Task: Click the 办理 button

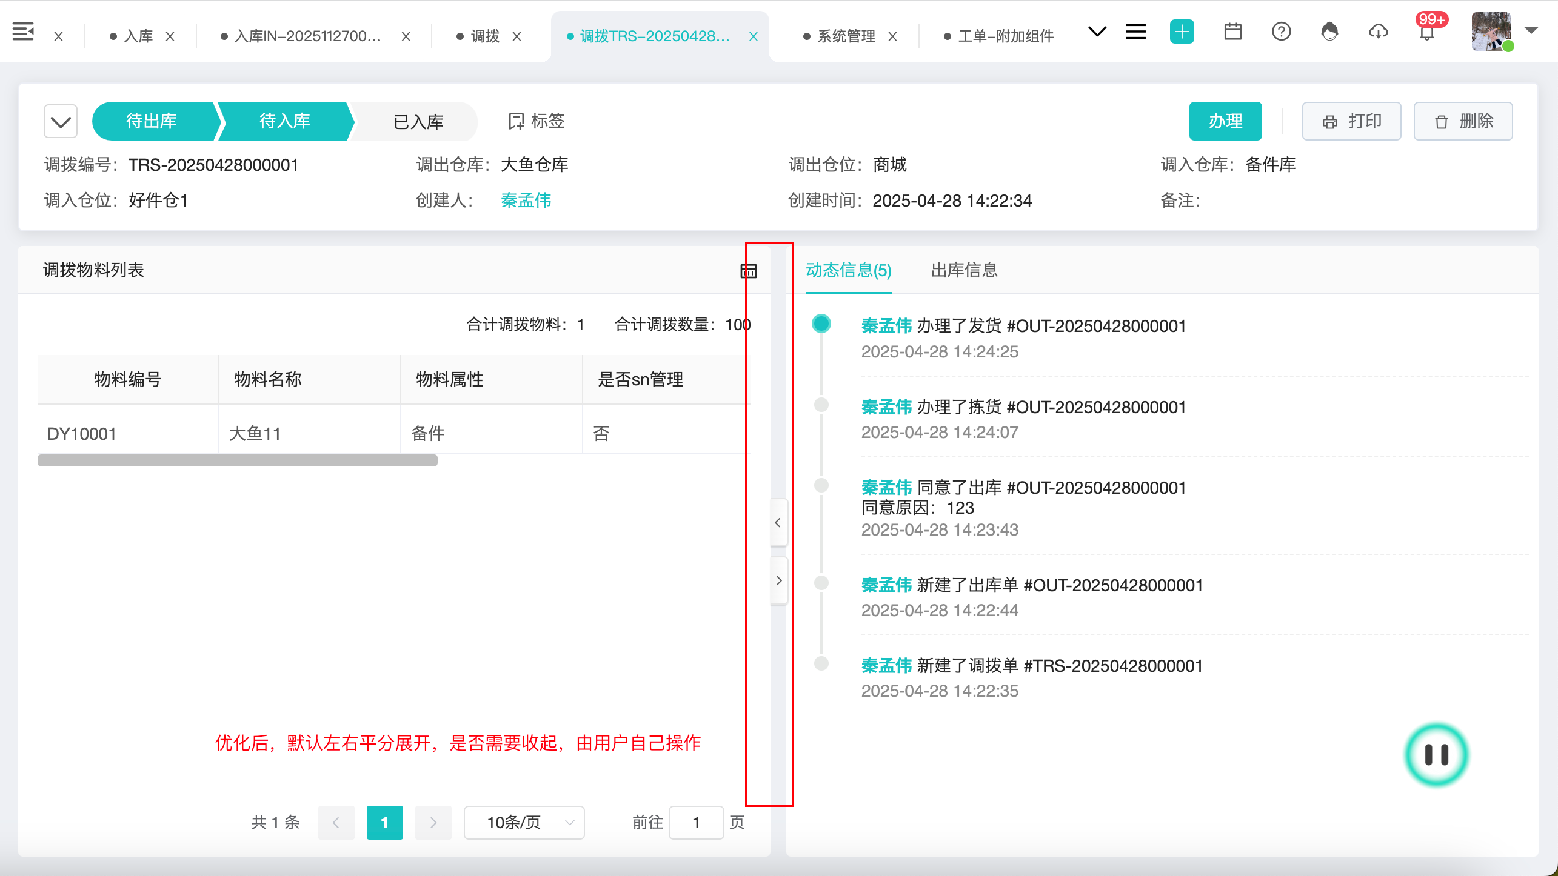Action: 1225,121
